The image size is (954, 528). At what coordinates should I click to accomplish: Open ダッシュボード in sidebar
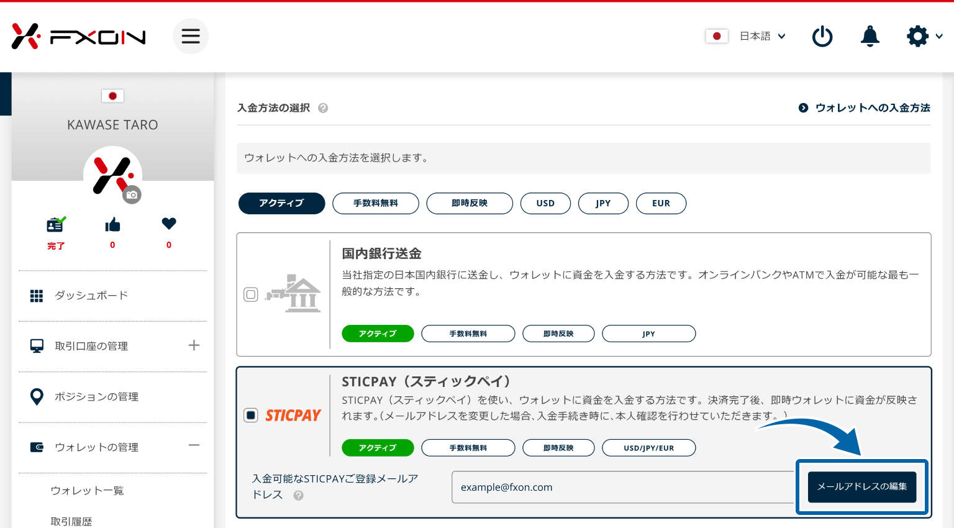pyautogui.click(x=91, y=296)
